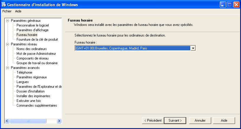Go to Installer des imprimantes
Viewport: 241px width, 129px height.
pyautogui.click(x=33, y=96)
